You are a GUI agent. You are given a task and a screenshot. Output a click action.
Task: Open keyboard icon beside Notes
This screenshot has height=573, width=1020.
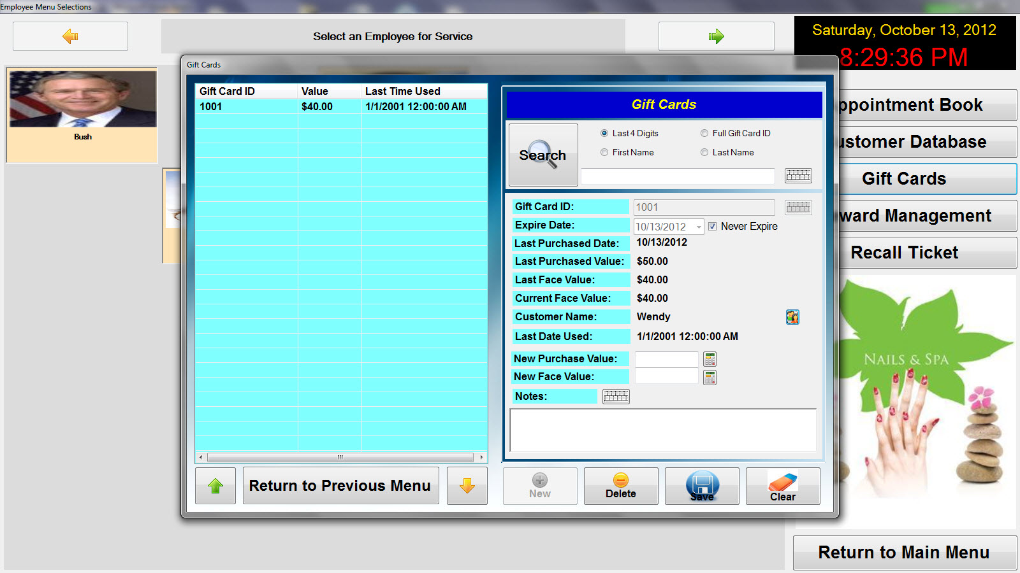click(x=616, y=397)
